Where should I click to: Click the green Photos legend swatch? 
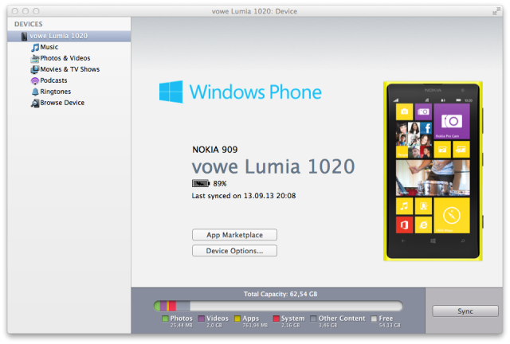165,319
